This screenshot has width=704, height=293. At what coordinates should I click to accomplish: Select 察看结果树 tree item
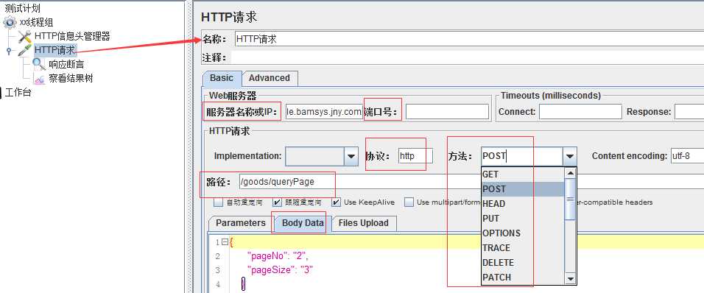coord(71,79)
